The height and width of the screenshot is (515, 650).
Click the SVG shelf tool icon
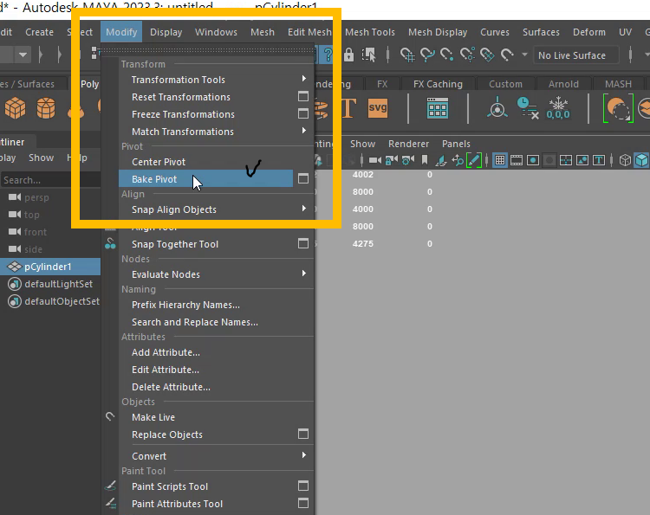(x=378, y=108)
